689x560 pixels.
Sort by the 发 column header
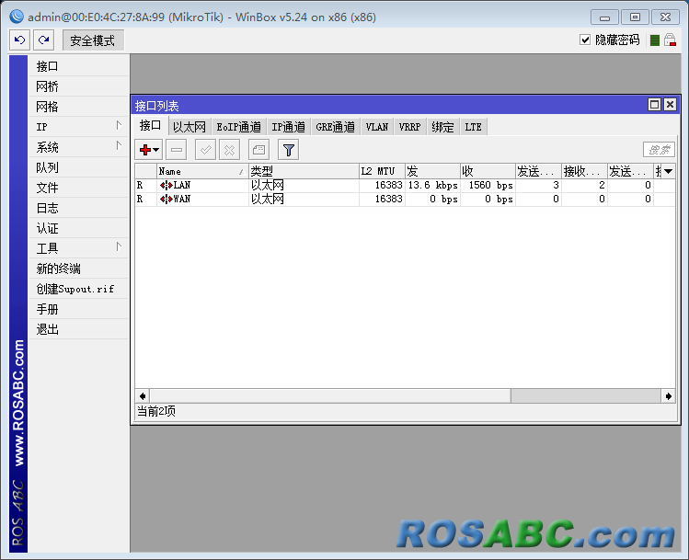click(432, 171)
